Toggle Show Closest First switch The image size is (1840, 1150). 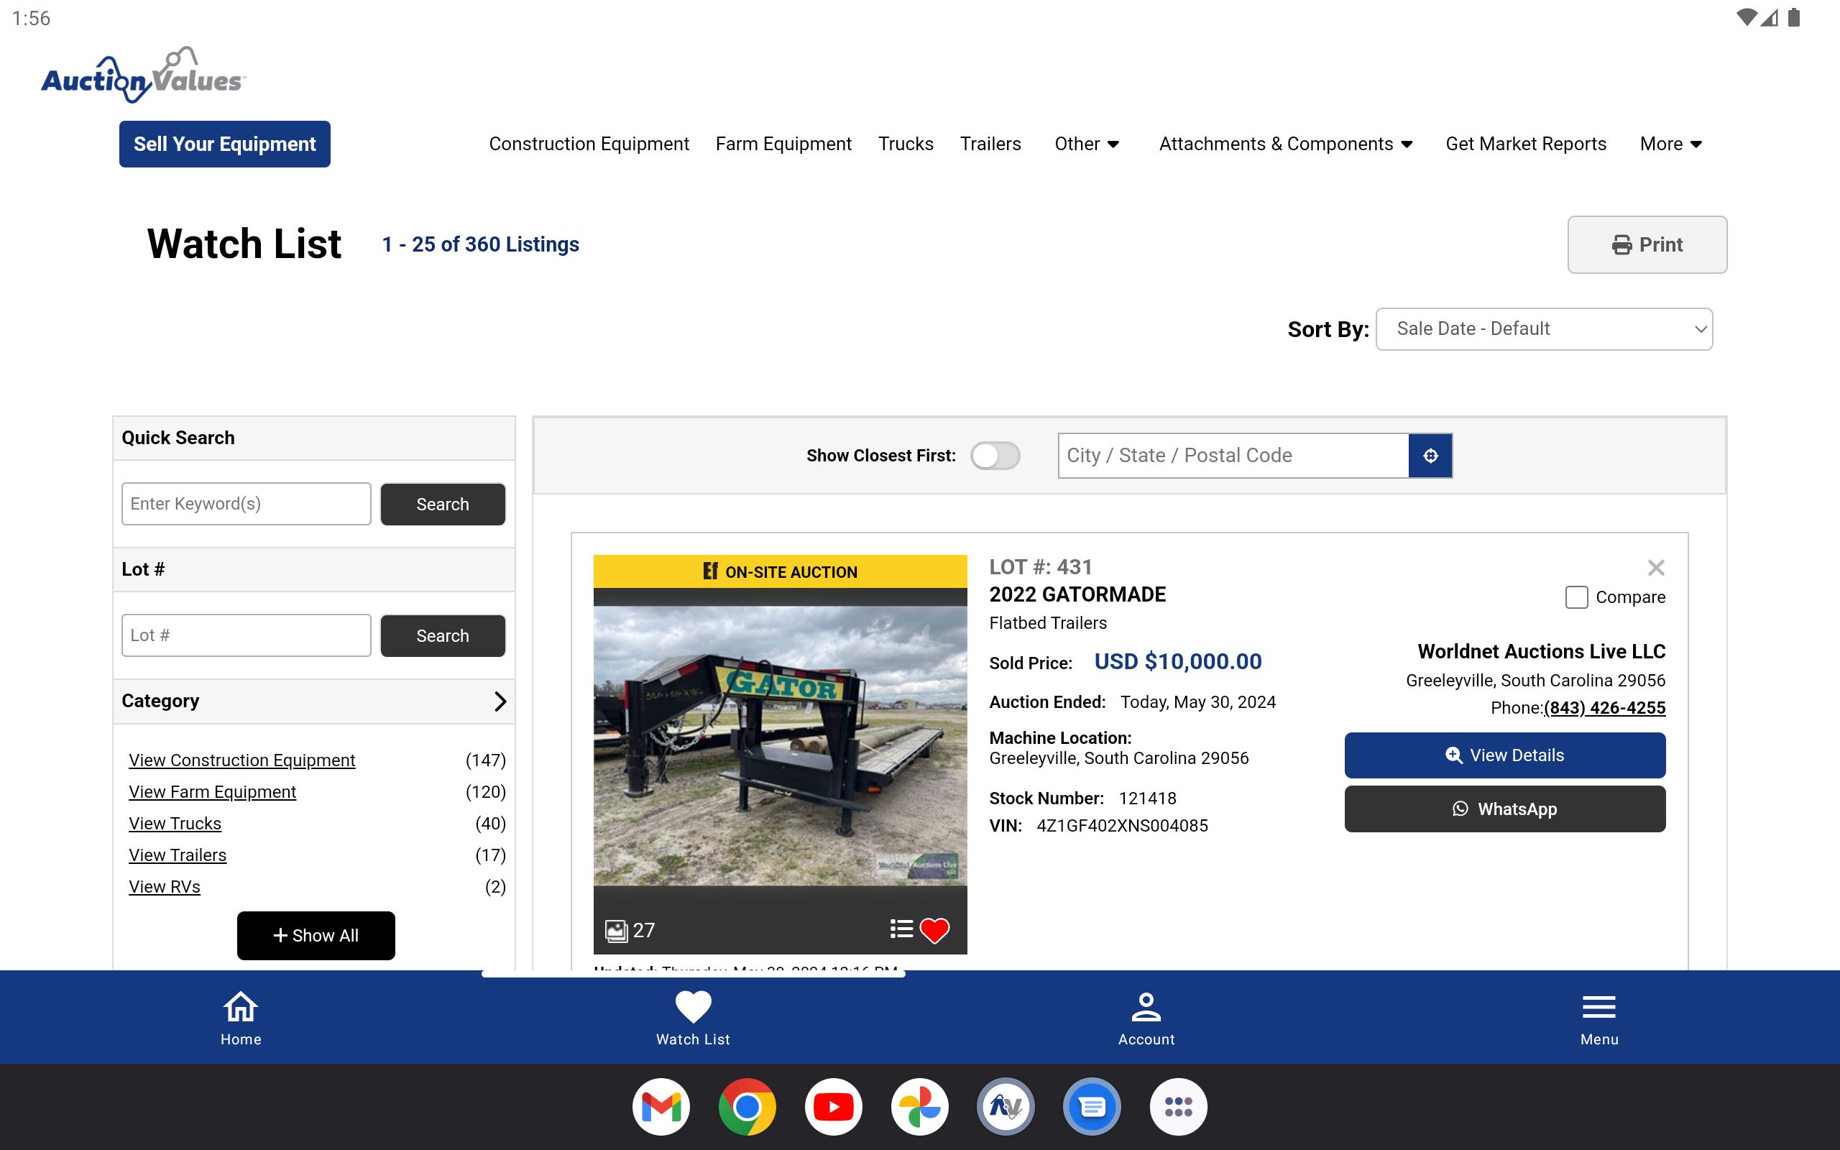pos(995,456)
